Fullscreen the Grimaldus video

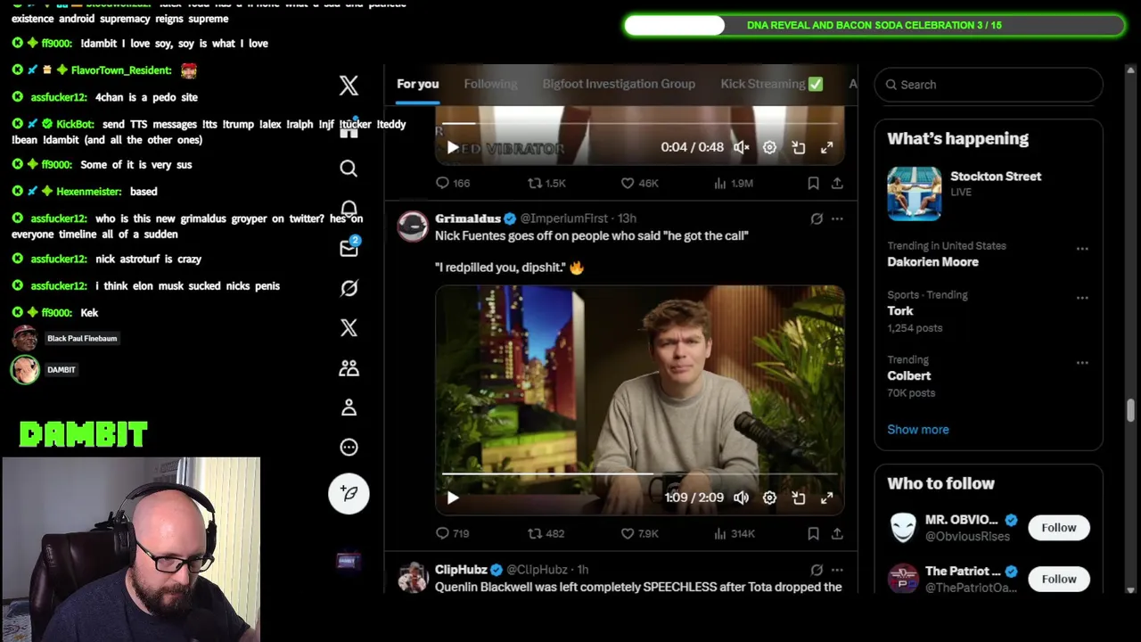click(x=827, y=498)
